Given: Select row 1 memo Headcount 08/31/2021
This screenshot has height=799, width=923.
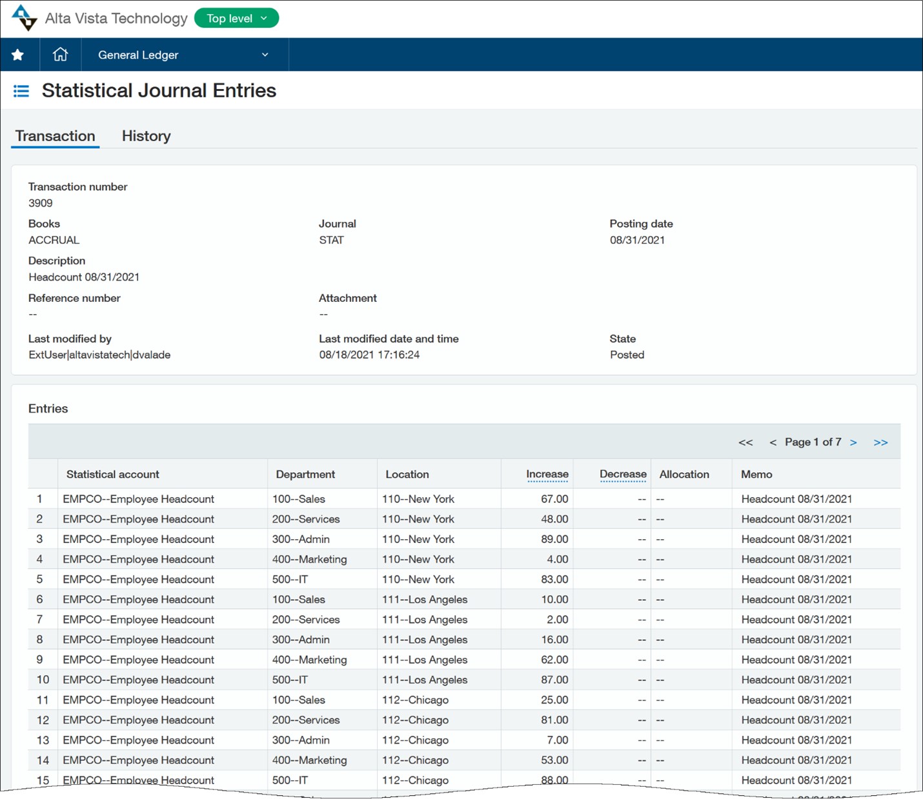Looking at the screenshot, I should pos(796,499).
